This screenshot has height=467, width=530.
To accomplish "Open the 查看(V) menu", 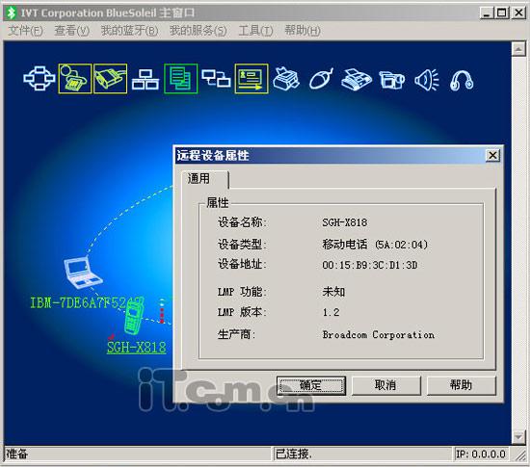I will 71,31.
